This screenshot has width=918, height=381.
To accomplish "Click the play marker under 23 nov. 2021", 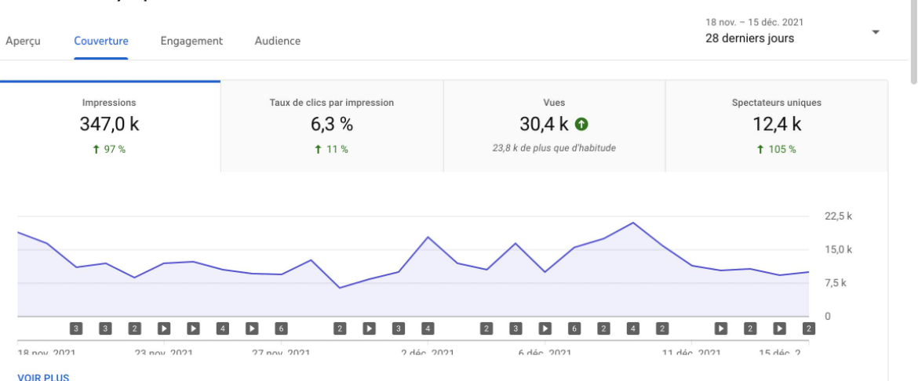I will click(164, 329).
